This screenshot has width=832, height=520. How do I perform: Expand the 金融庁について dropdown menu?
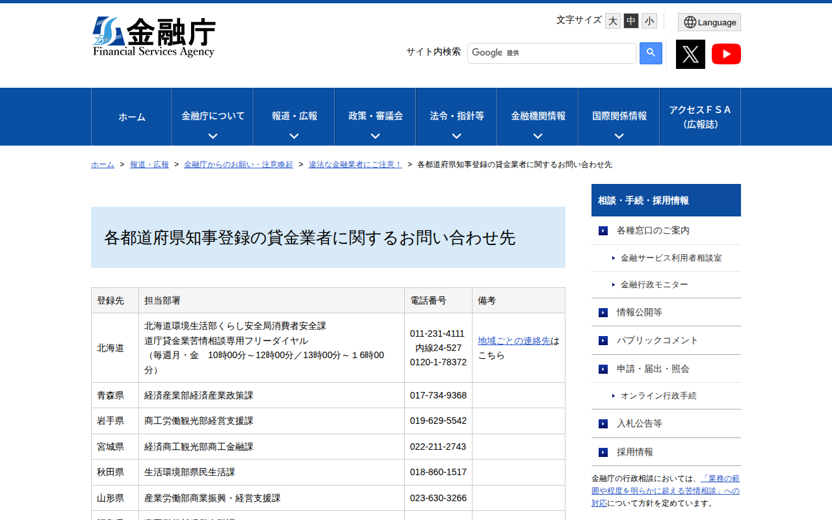tap(212, 116)
